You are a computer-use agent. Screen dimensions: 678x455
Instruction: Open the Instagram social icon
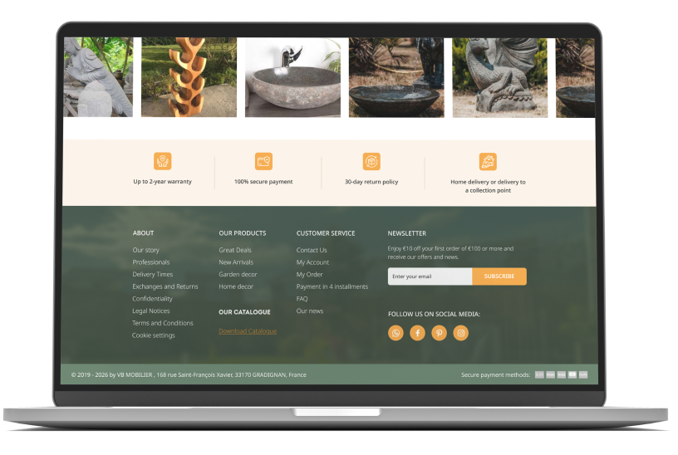point(460,333)
